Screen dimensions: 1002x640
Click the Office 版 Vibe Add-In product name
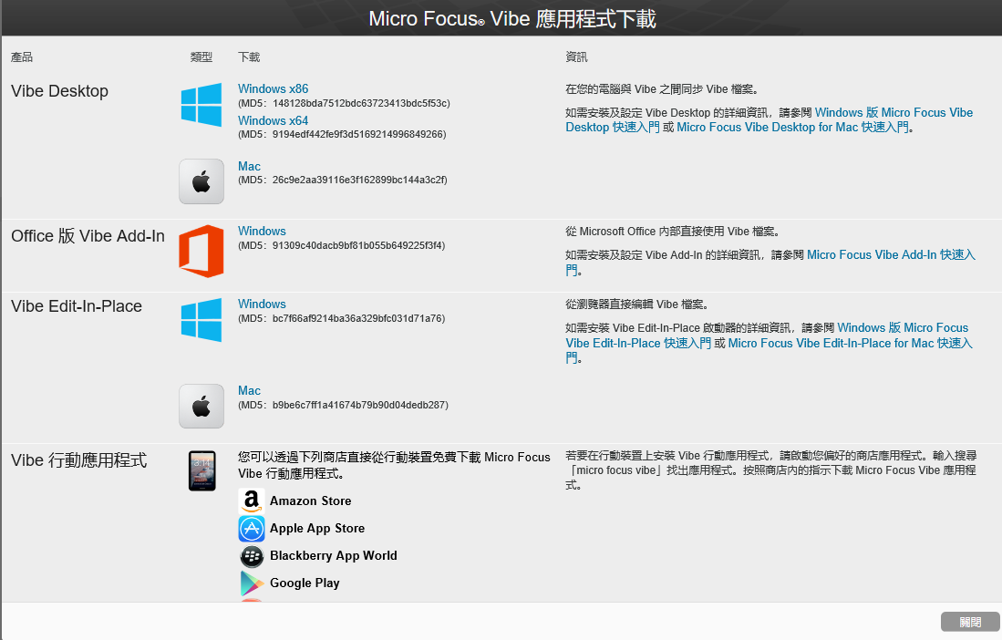pyautogui.click(x=88, y=236)
